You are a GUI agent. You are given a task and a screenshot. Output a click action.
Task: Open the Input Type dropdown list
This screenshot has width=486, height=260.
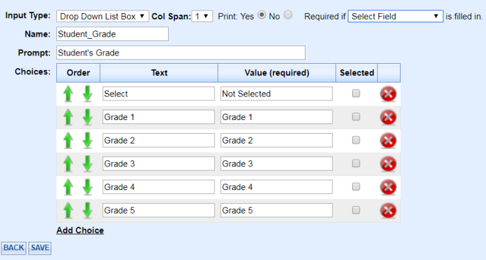coord(103,17)
